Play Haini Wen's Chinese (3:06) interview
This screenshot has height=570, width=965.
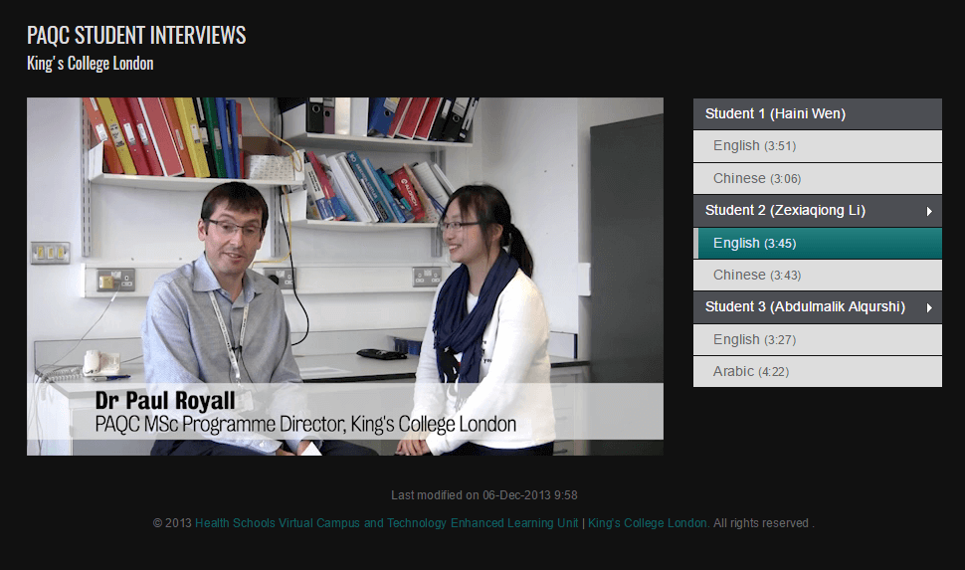click(x=818, y=178)
